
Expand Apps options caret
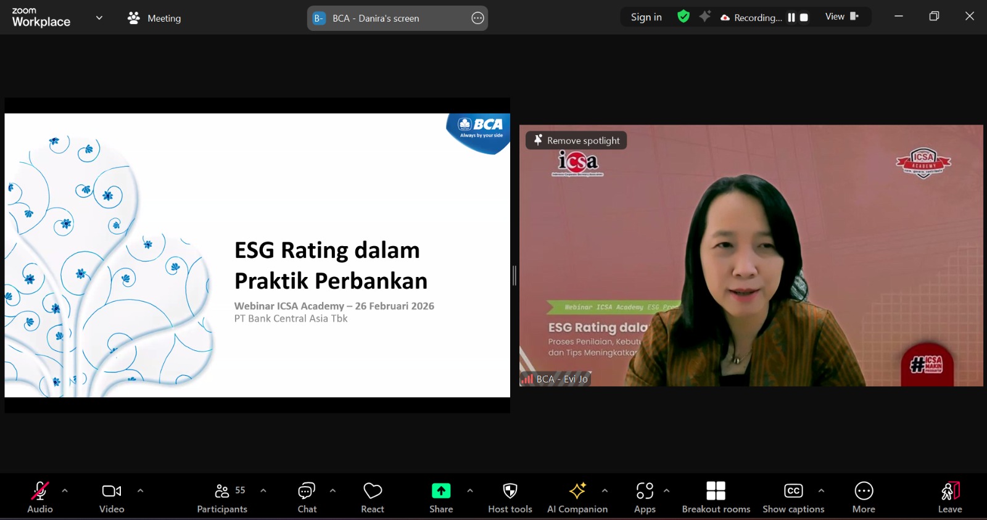pyautogui.click(x=667, y=491)
